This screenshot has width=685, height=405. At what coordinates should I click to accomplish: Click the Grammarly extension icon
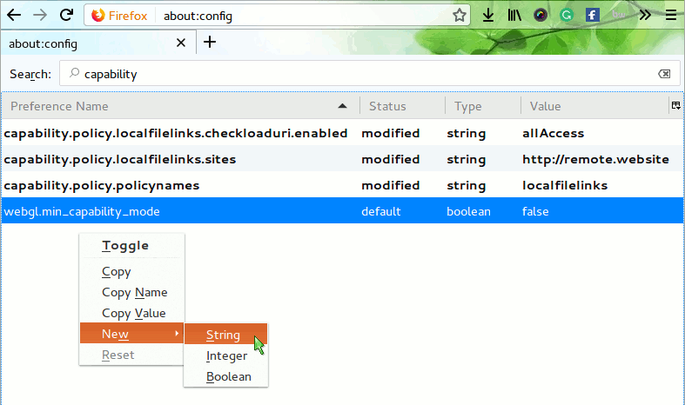(x=567, y=15)
